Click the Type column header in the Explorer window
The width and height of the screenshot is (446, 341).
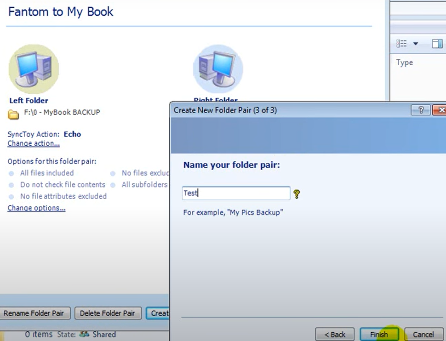405,63
